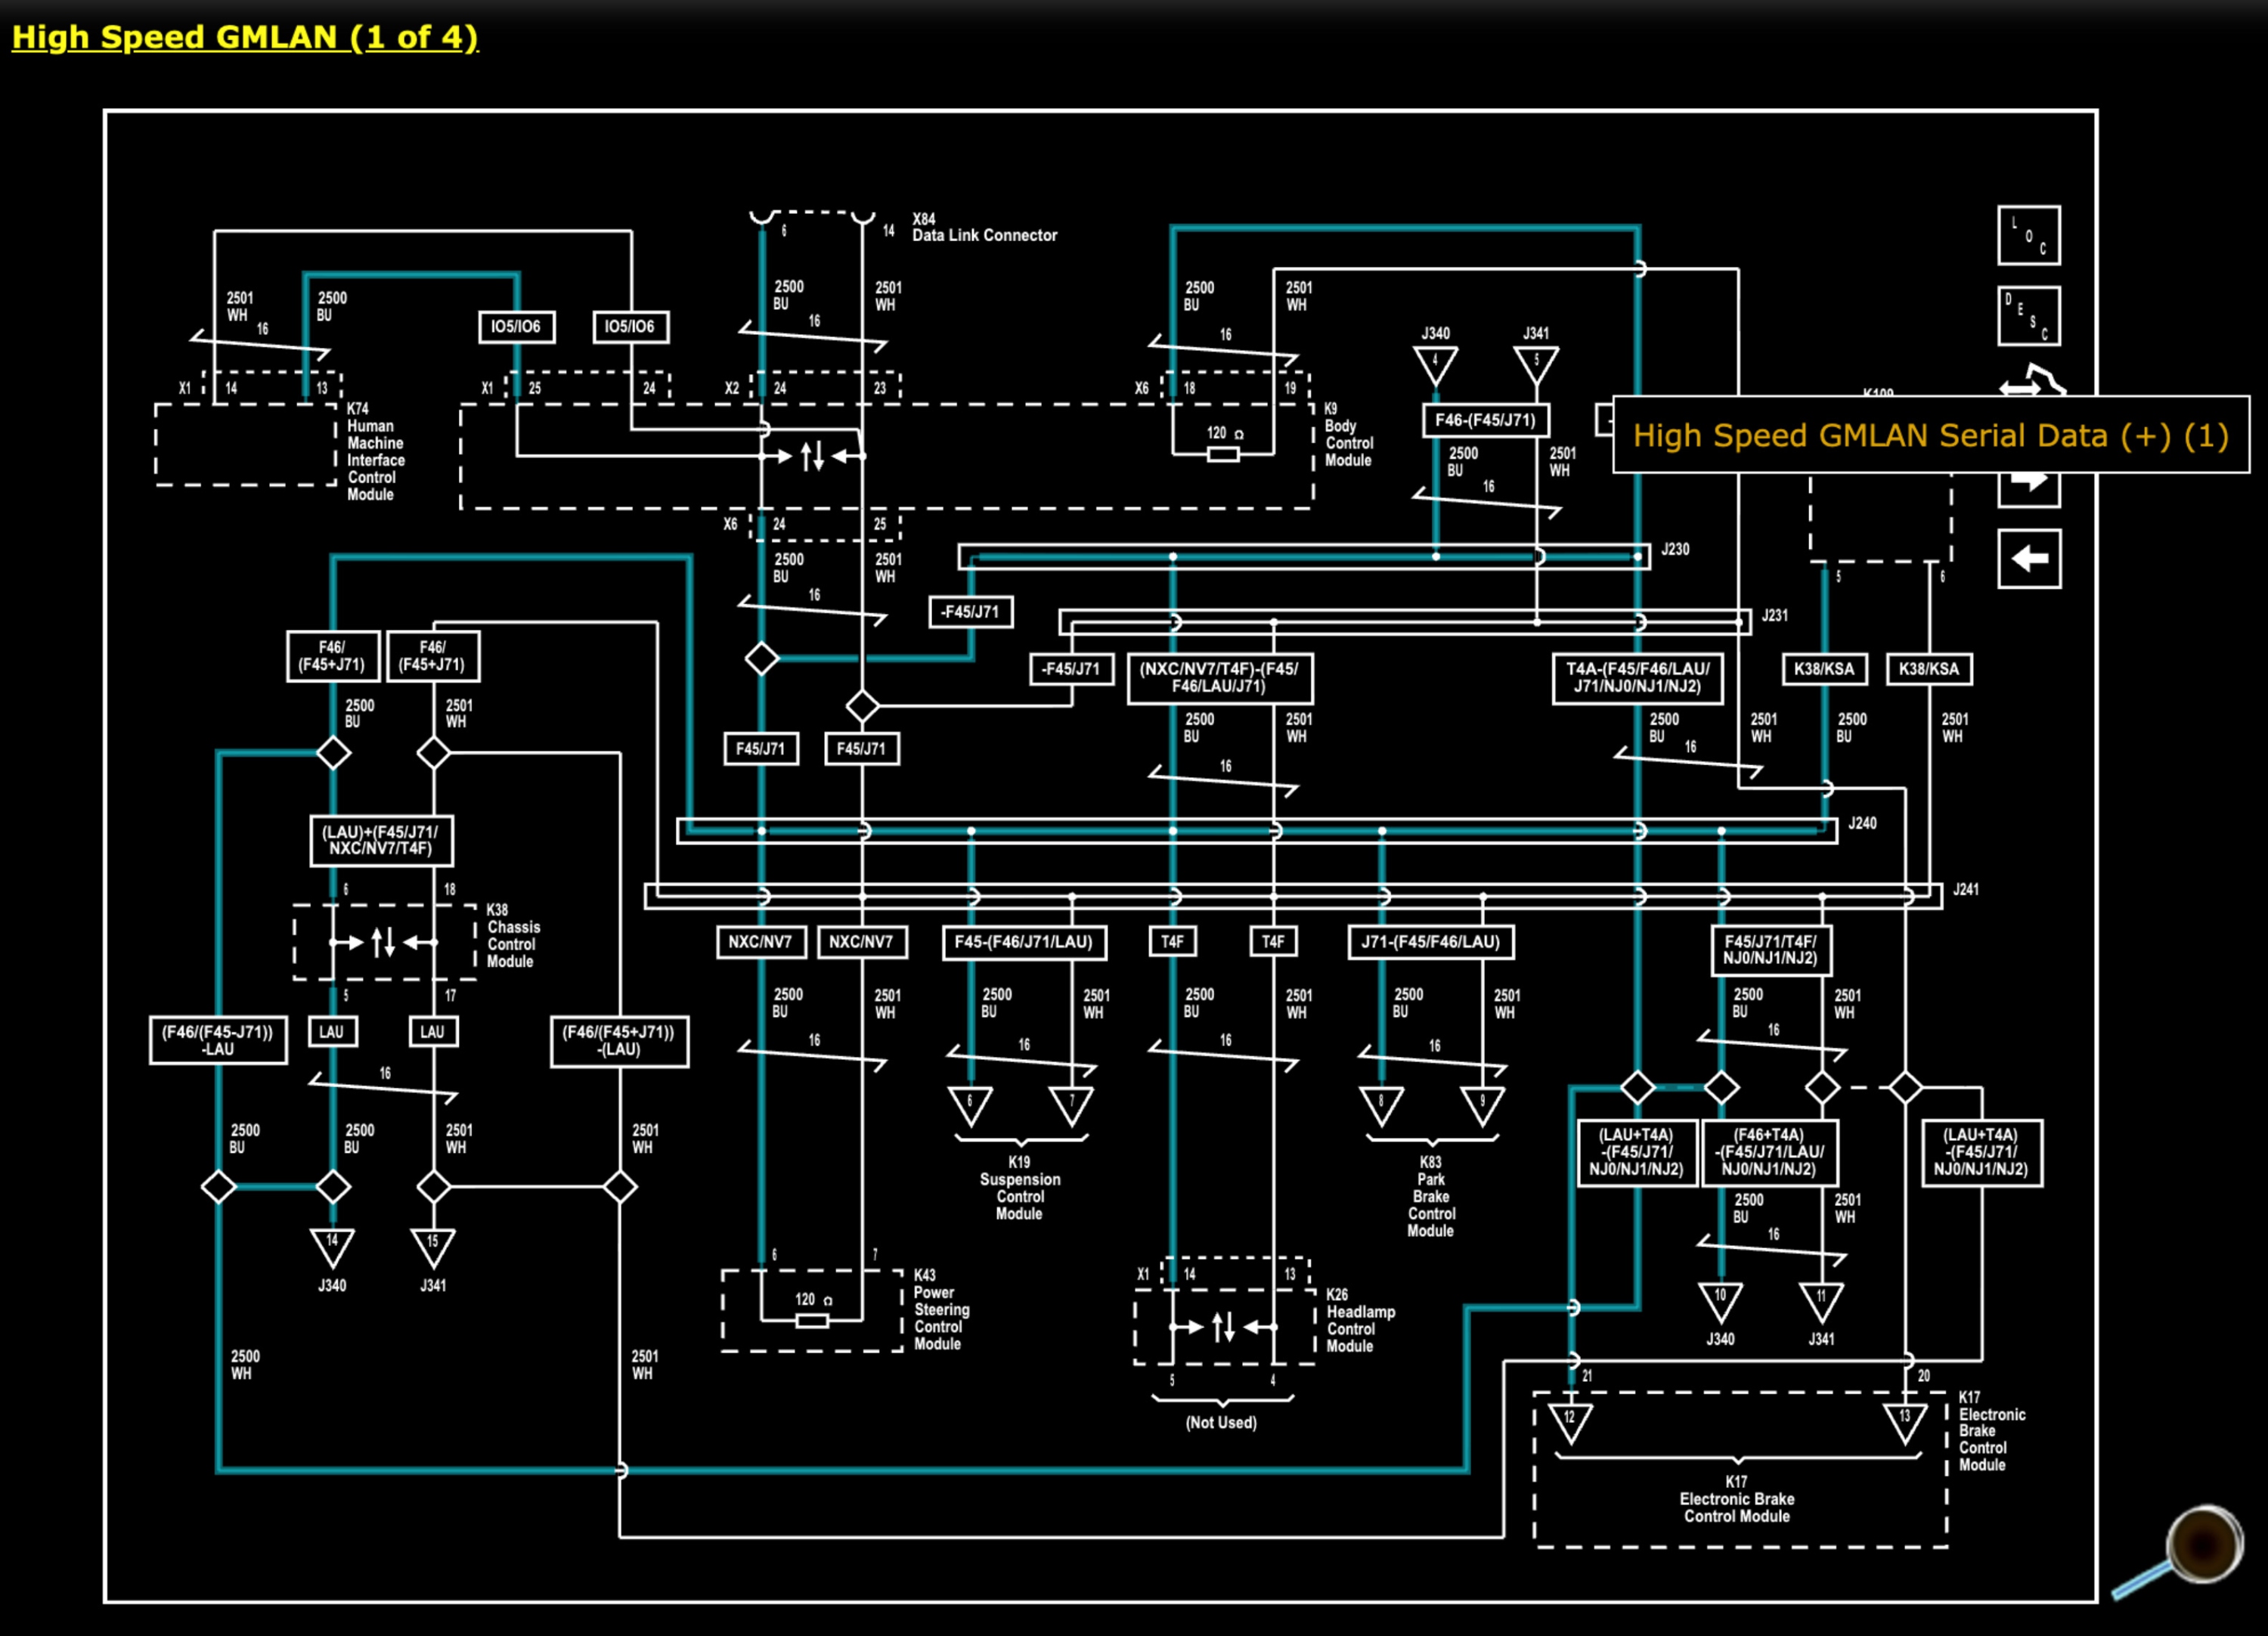This screenshot has width=2268, height=1636.
Task: Click the High Speed GMLAN Serial Data tooltip
Action: [x=1930, y=435]
